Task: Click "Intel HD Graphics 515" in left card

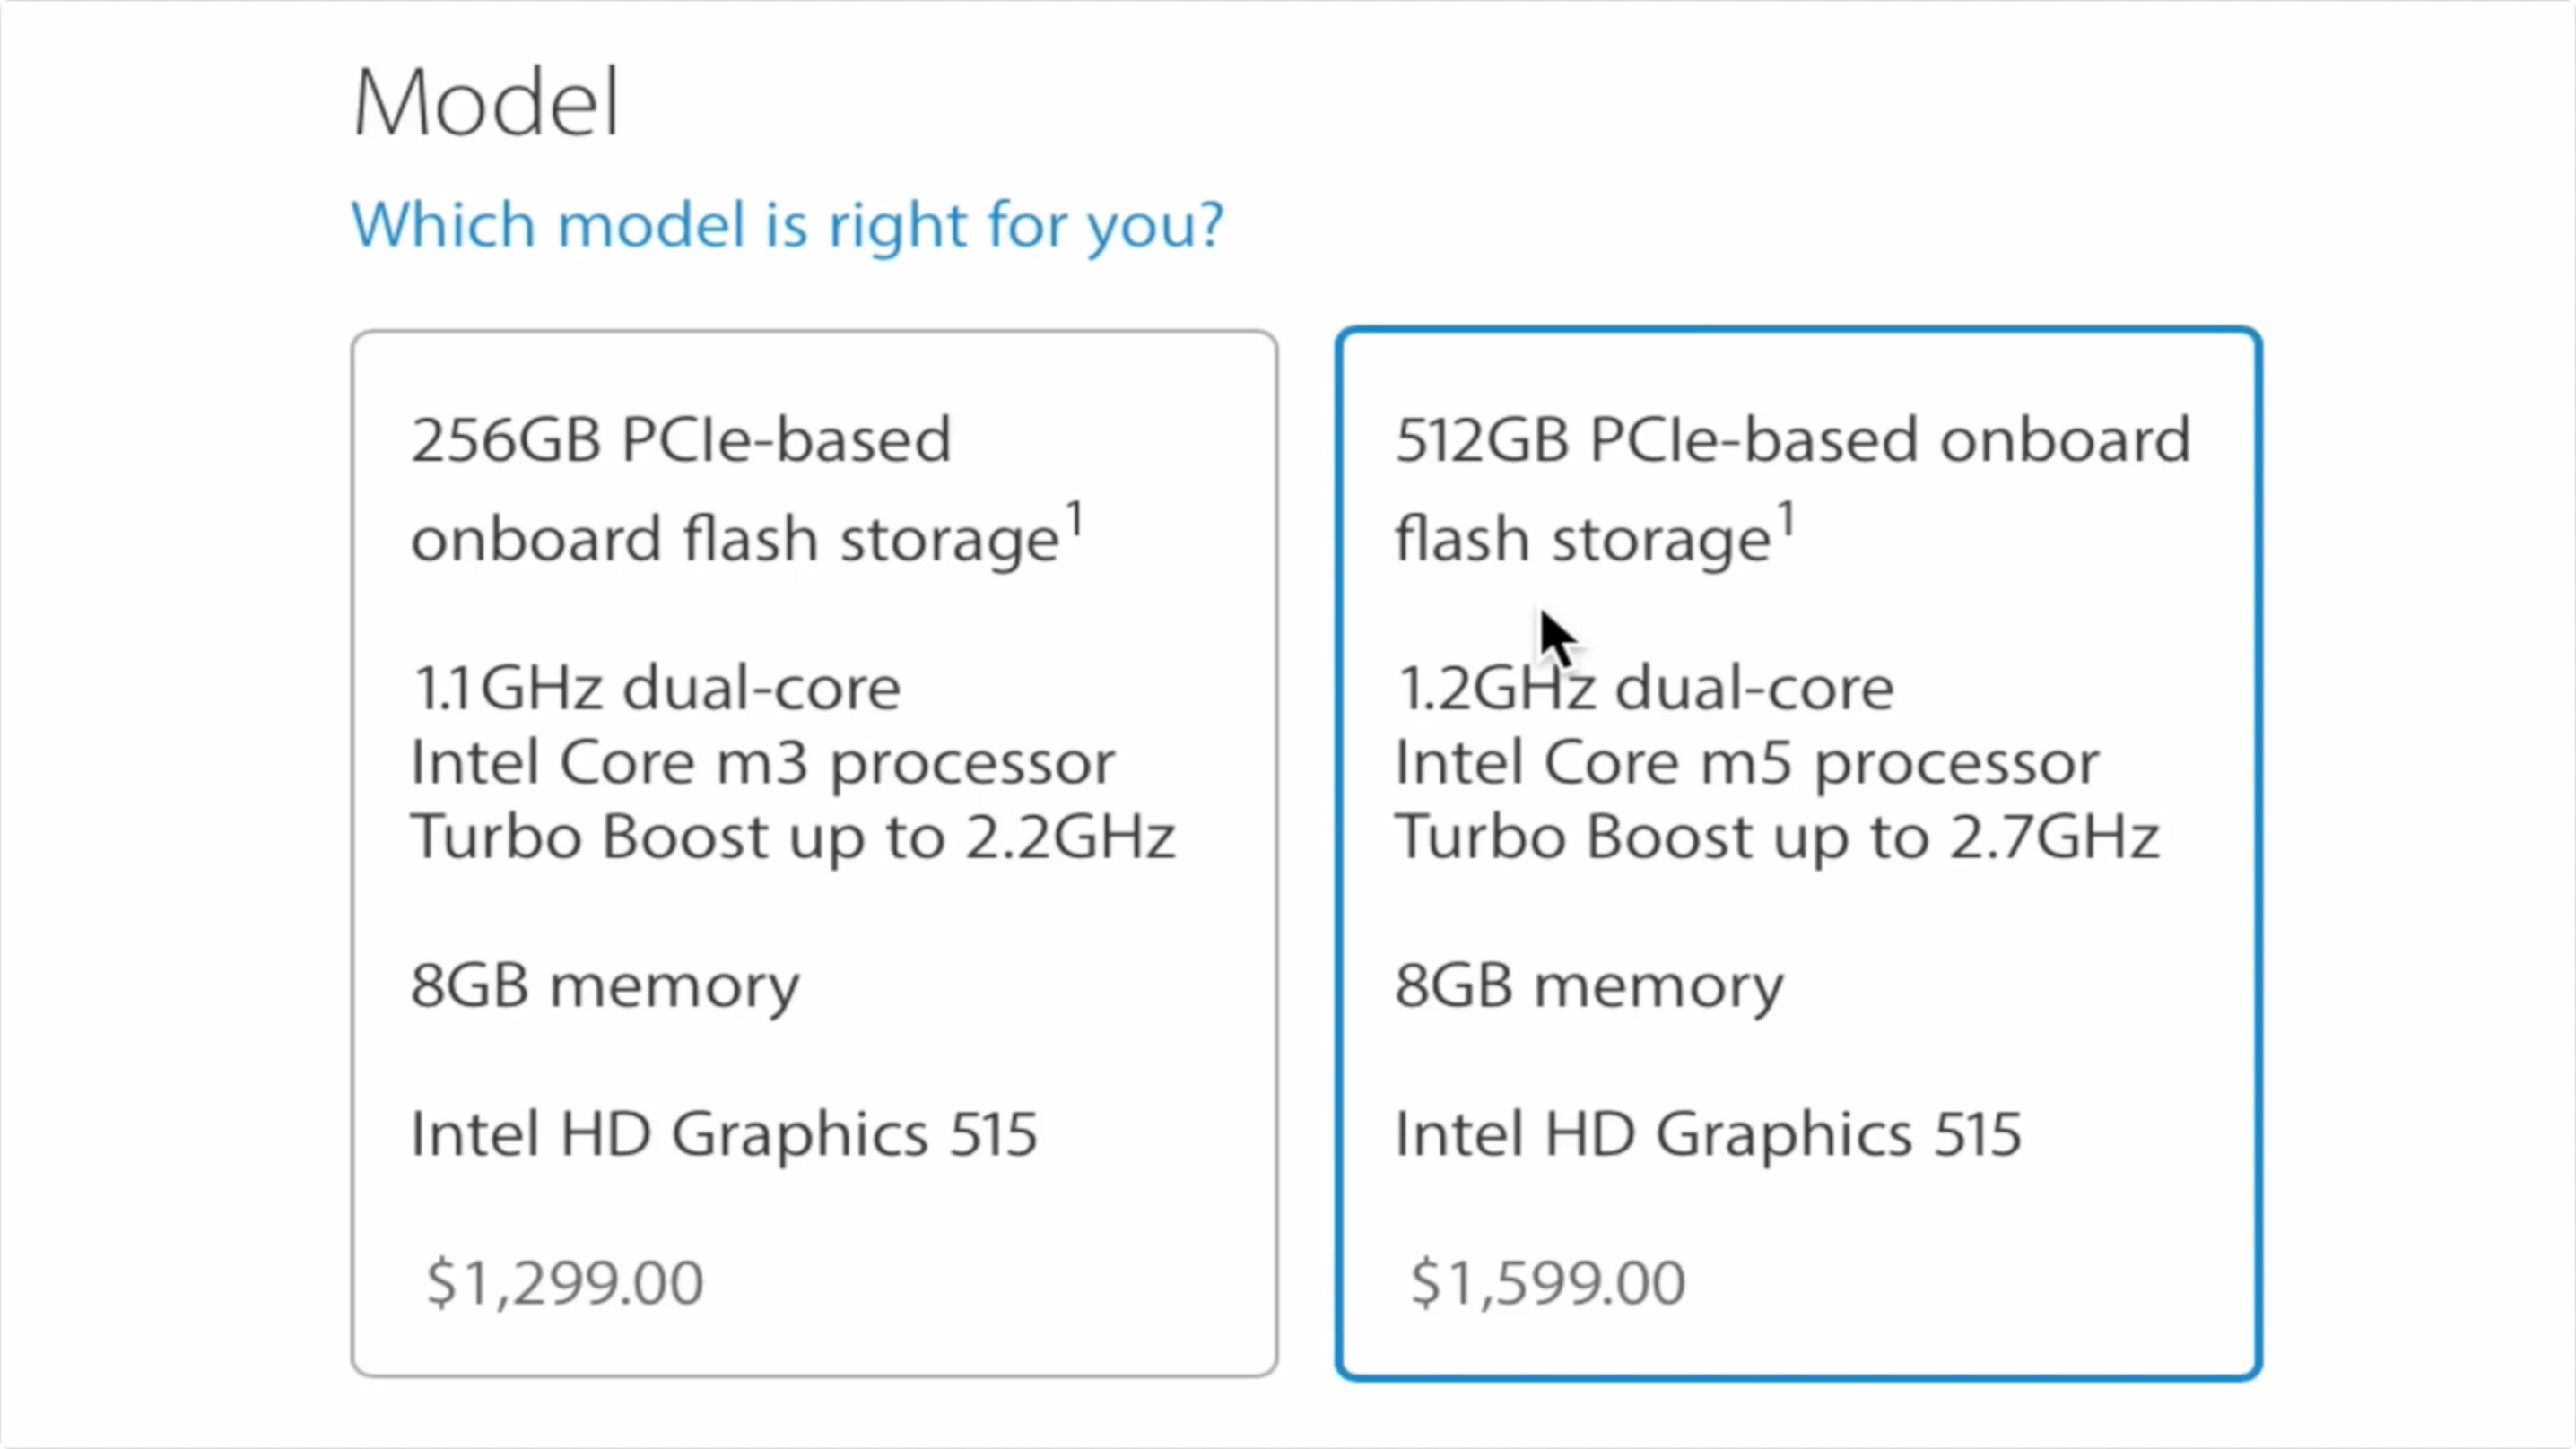Action: [x=724, y=1134]
